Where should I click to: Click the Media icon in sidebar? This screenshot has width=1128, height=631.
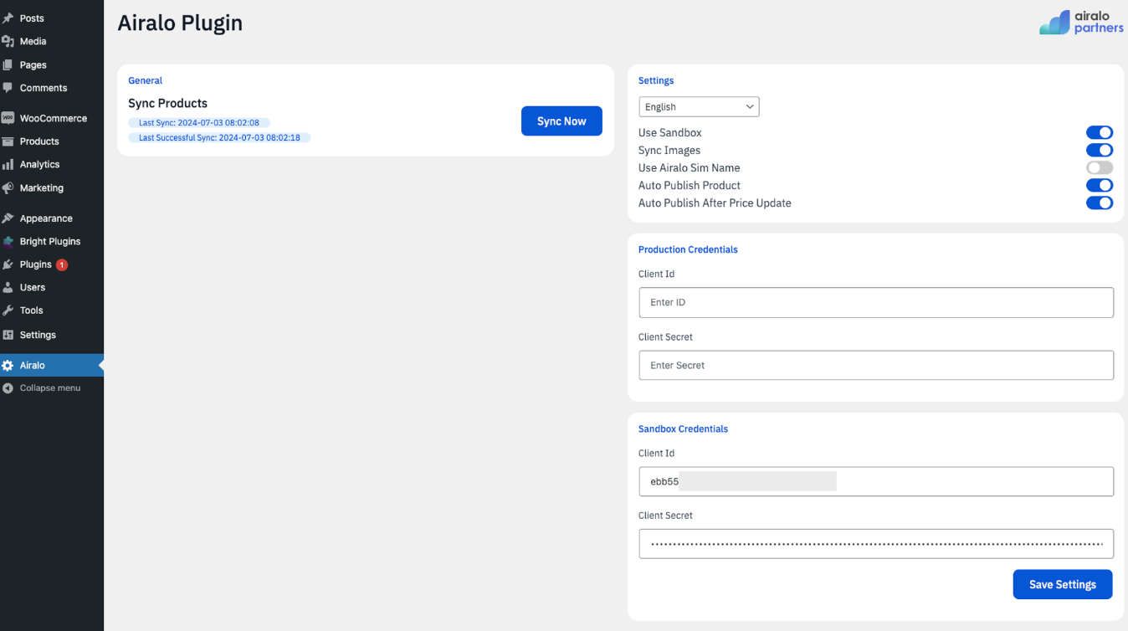coord(8,41)
